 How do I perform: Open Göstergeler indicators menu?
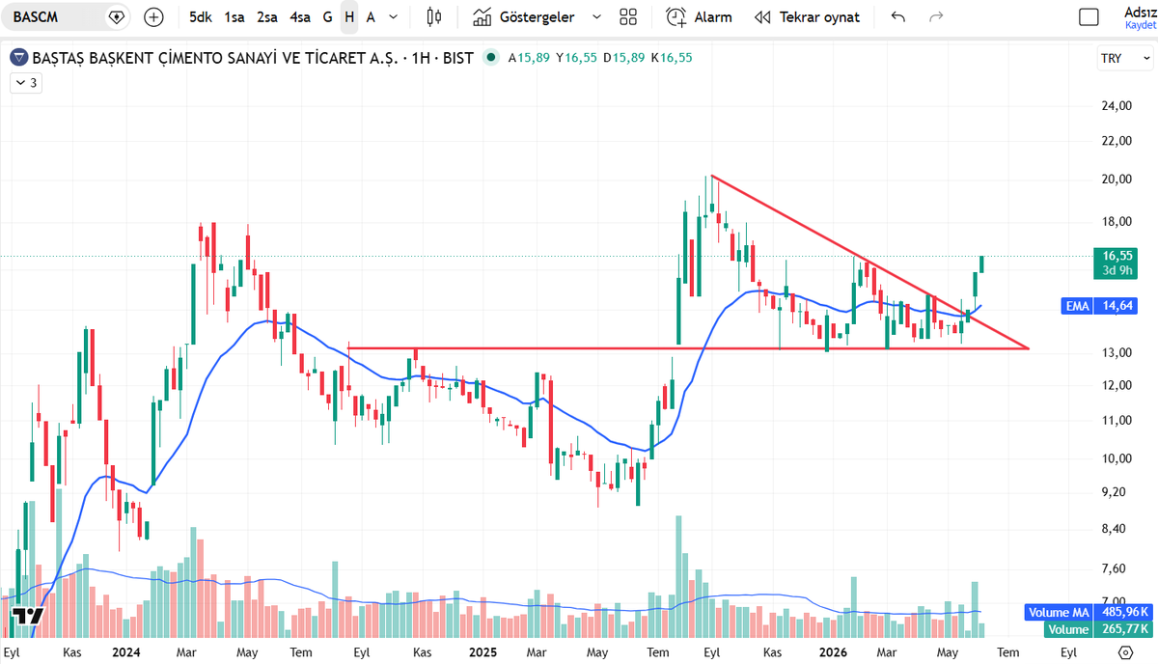click(524, 17)
